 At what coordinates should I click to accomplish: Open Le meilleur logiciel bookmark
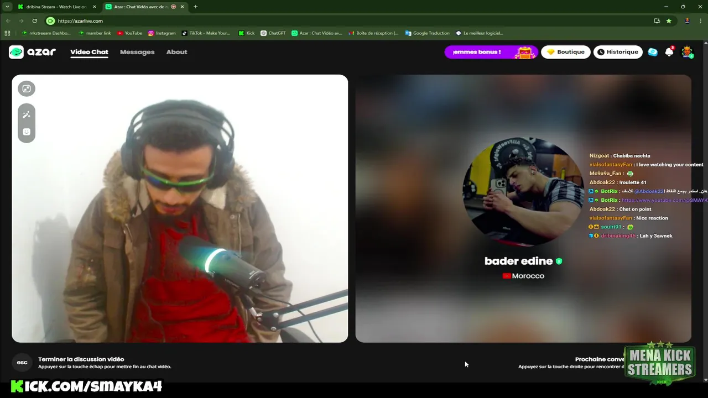click(479, 33)
